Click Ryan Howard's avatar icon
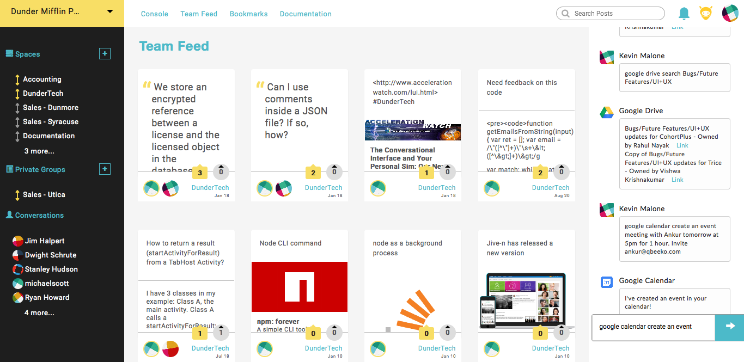Screen dimensions: 744x362 pos(18,297)
